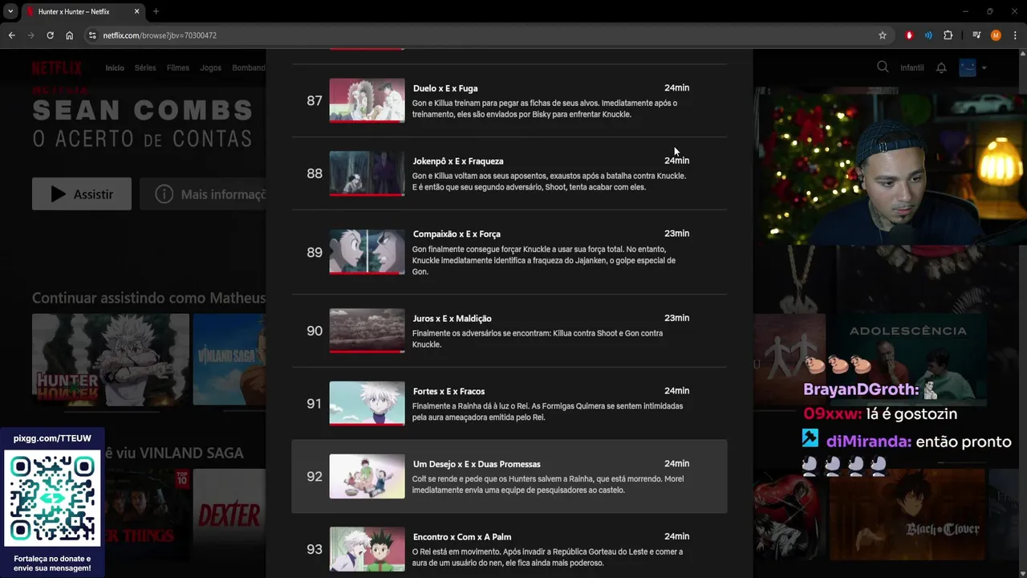Click the title 'Duelo x E x Fuga'
This screenshot has width=1027, height=578.
[x=445, y=88]
